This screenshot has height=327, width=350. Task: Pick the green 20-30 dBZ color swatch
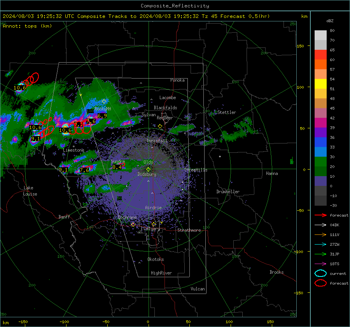(x=320, y=162)
